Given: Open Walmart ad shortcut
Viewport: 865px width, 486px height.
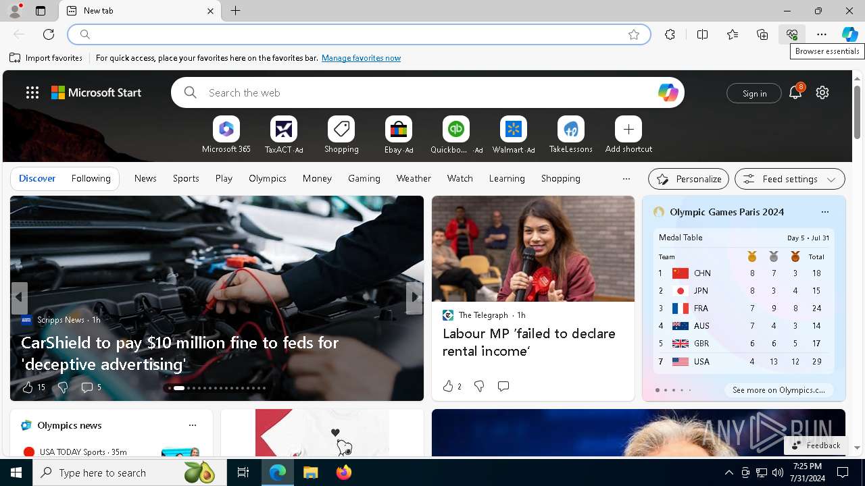Looking at the screenshot, I should (x=514, y=135).
